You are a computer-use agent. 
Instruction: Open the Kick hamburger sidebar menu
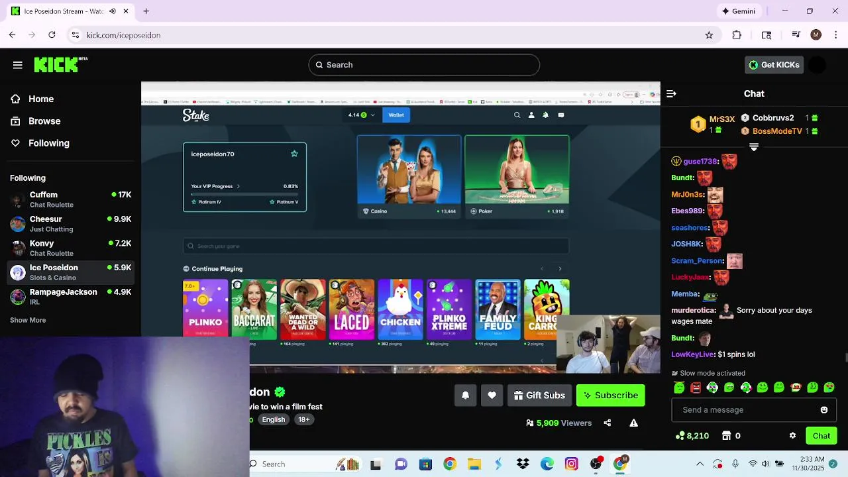coord(18,65)
